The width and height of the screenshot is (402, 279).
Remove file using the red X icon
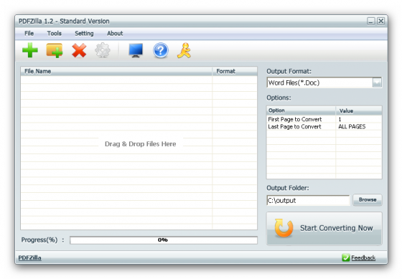click(79, 50)
